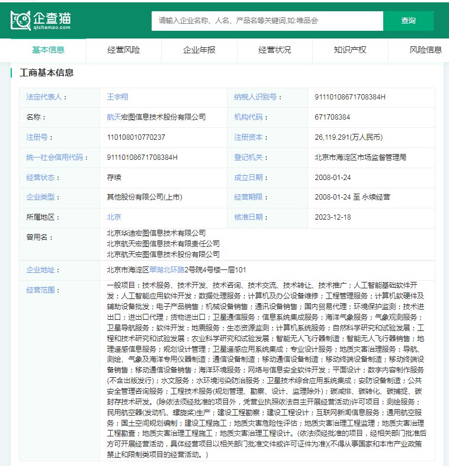The image size is (449, 466).
Task: Select the 经营状况 tab
Action: 274,50
